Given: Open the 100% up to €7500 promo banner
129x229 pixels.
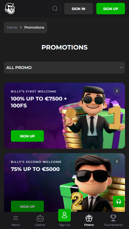Looking at the screenshot, I should coord(64,116).
